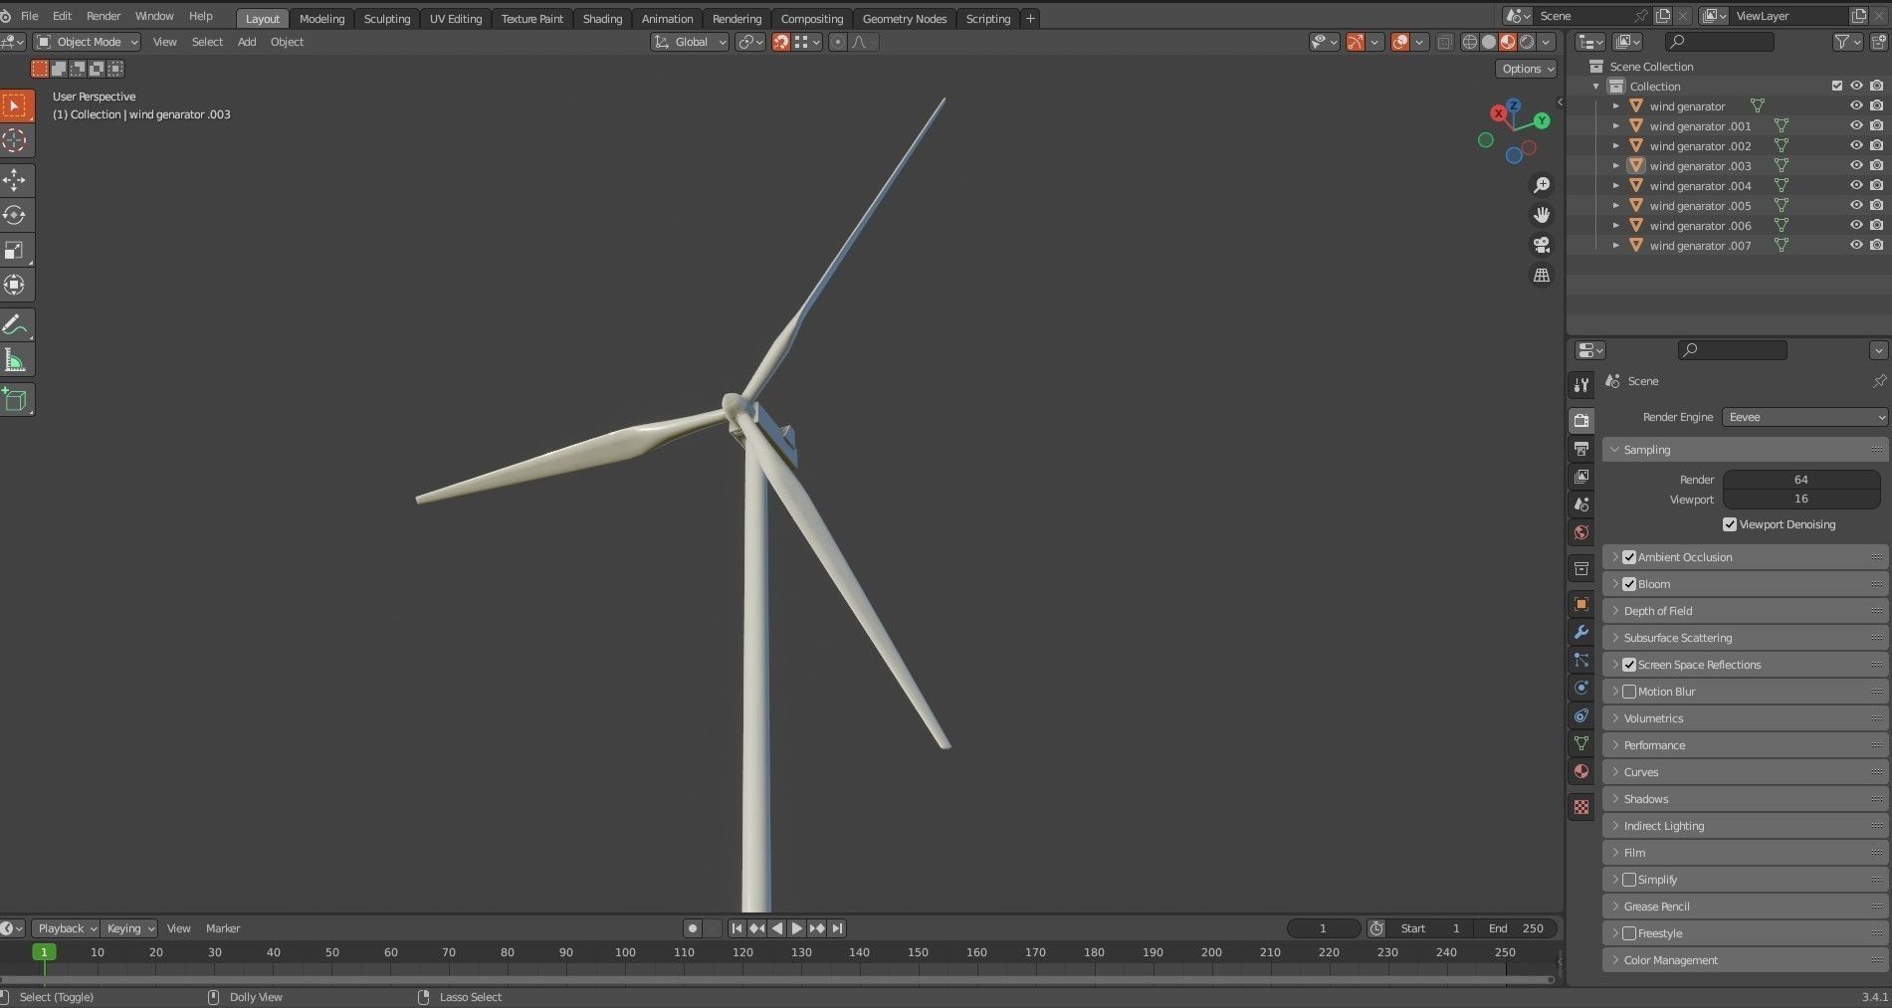Select the Measure tool
Viewport: 1892px width, 1008px height.
coord(15,359)
